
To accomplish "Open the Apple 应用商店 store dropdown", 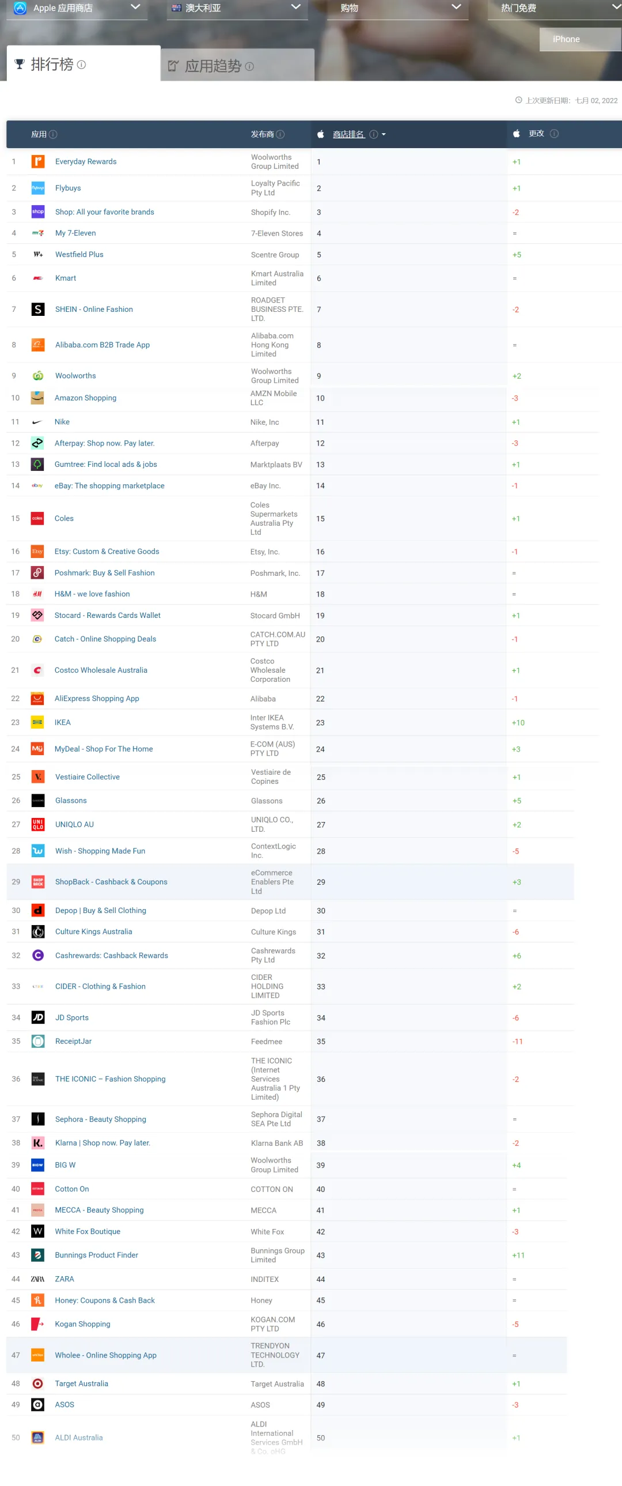I will click(x=77, y=8).
